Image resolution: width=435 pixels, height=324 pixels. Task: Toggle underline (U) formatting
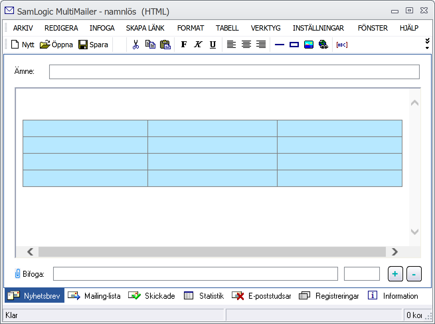pyautogui.click(x=213, y=45)
